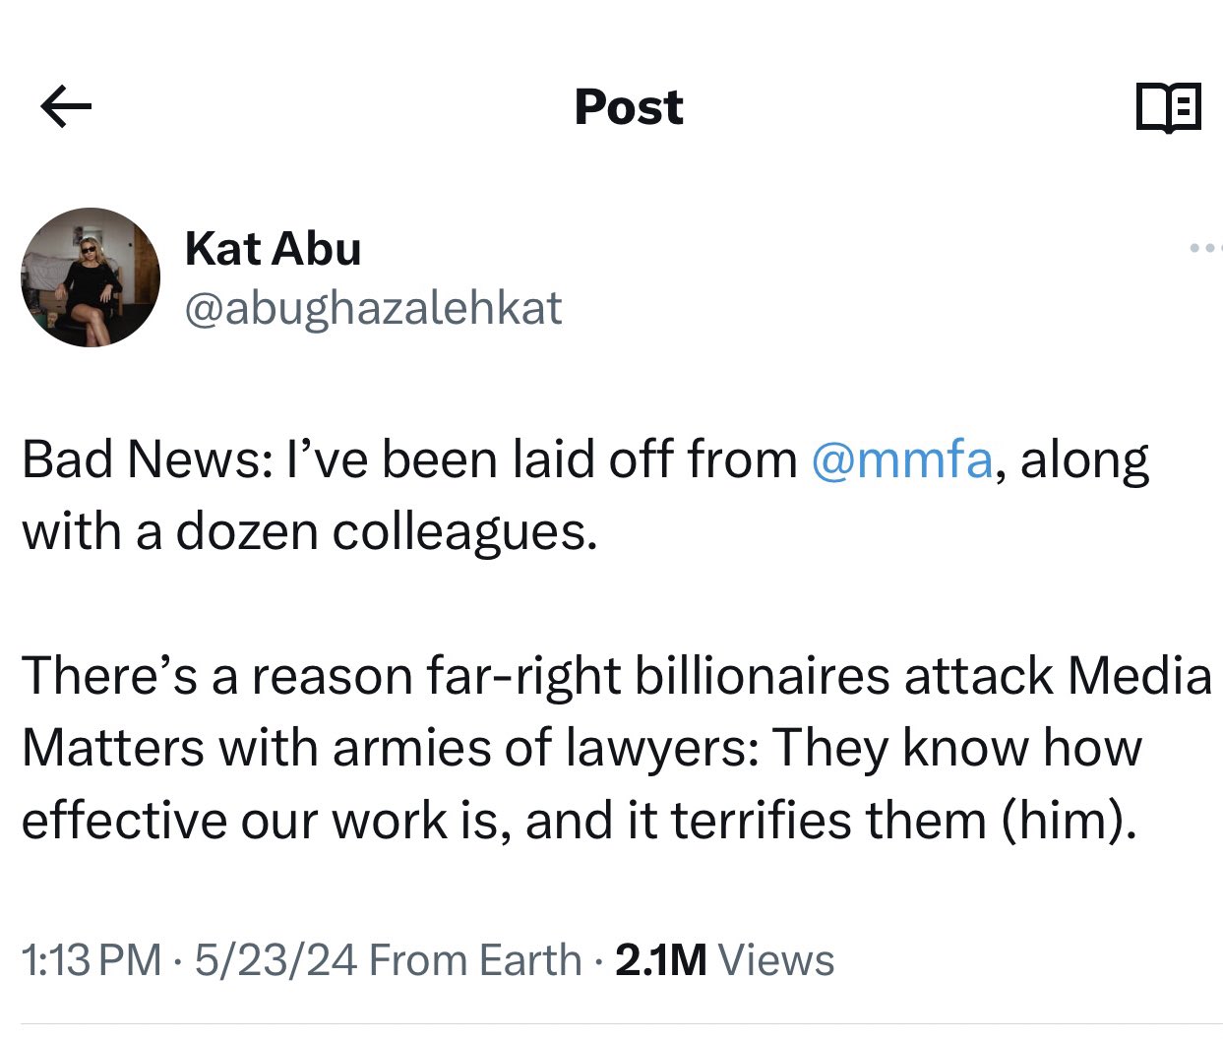Open reader mode book icon
Image resolution: width=1223 pixels, height=1041 pixels.
pyautogui.click(x=1168, y=106)
